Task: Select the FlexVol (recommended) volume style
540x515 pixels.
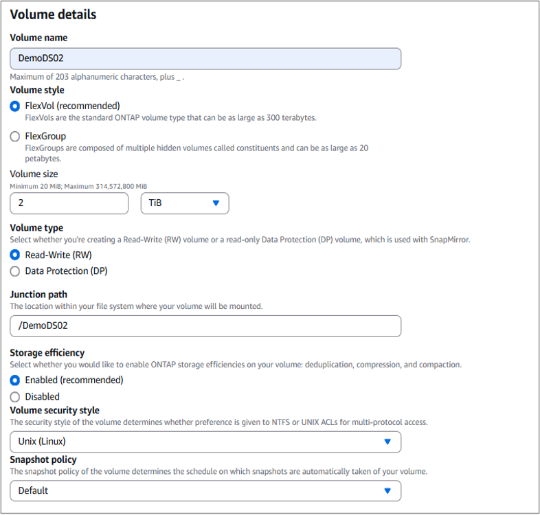Action: coord(15,106)
